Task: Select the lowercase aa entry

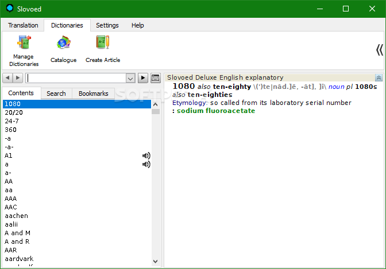Action: [x=77, y=190]
